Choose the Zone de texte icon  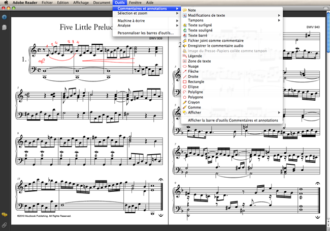[x=185, y=61]
